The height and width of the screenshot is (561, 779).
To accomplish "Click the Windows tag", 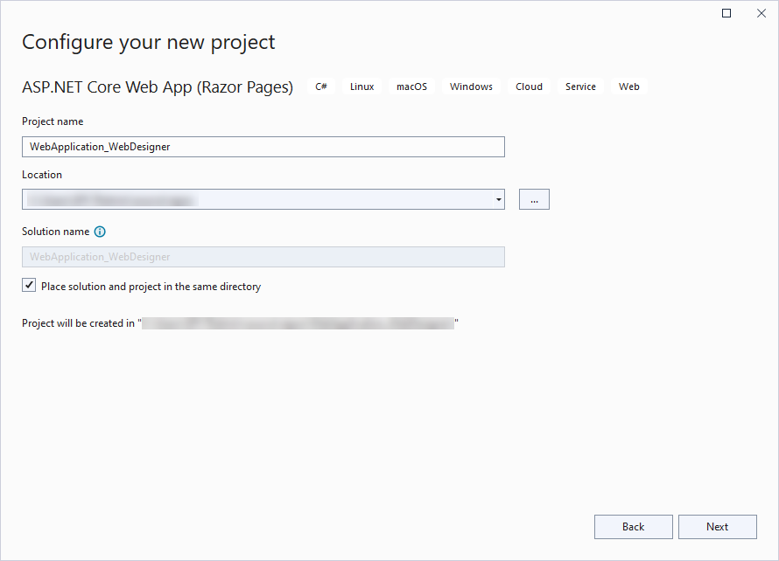I will tap(471, 87).
